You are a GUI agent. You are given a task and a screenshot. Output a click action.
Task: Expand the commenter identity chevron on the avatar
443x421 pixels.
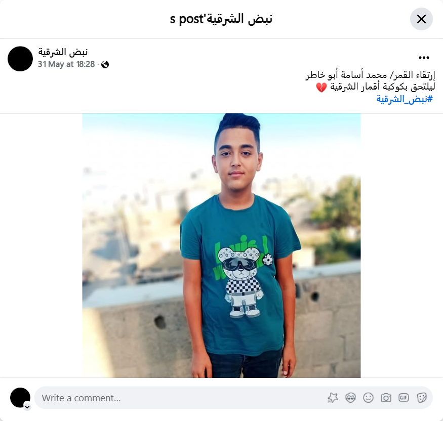pos(27,407)
